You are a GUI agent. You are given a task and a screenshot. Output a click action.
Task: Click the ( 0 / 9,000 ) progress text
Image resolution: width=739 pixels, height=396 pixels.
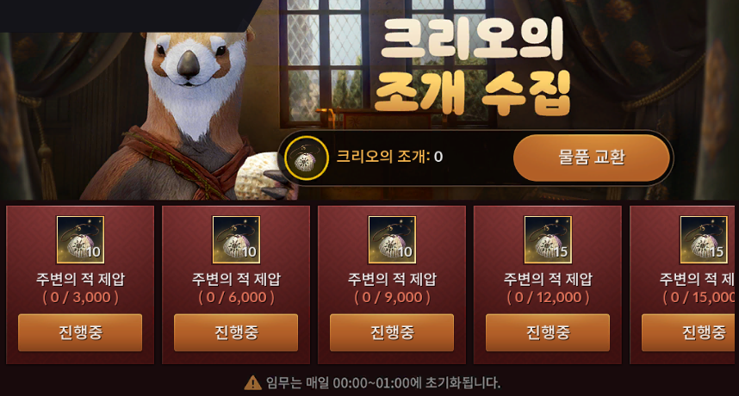click(393, 298)
